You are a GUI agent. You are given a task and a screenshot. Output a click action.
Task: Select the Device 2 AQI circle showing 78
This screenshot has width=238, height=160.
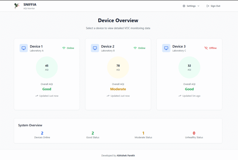pyautogui.click(x=118, y=67)
